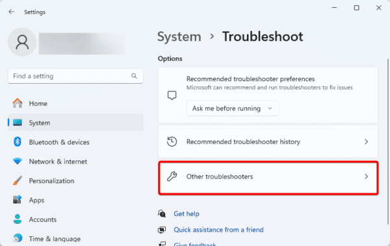Click the Home house icon
The height and width of the screenshot is (246, 390).
click(18, 103)
